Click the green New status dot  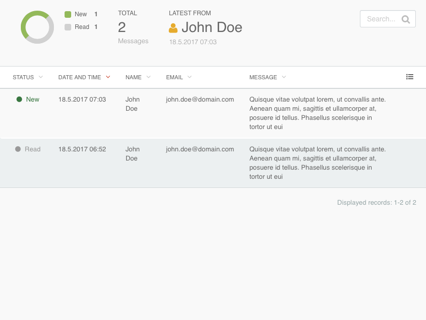click(x=19, y=100)
